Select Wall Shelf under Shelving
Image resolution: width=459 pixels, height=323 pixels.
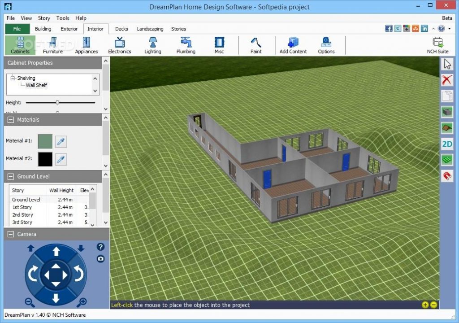(36, 85)
